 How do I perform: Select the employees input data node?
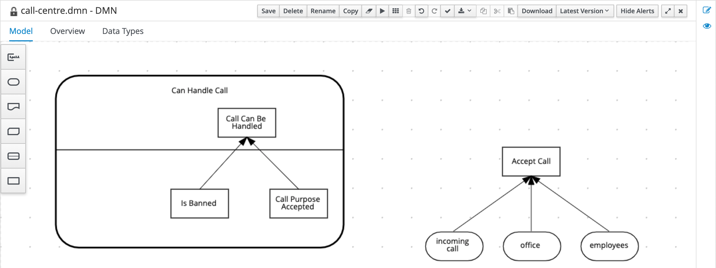coord(610,246)
